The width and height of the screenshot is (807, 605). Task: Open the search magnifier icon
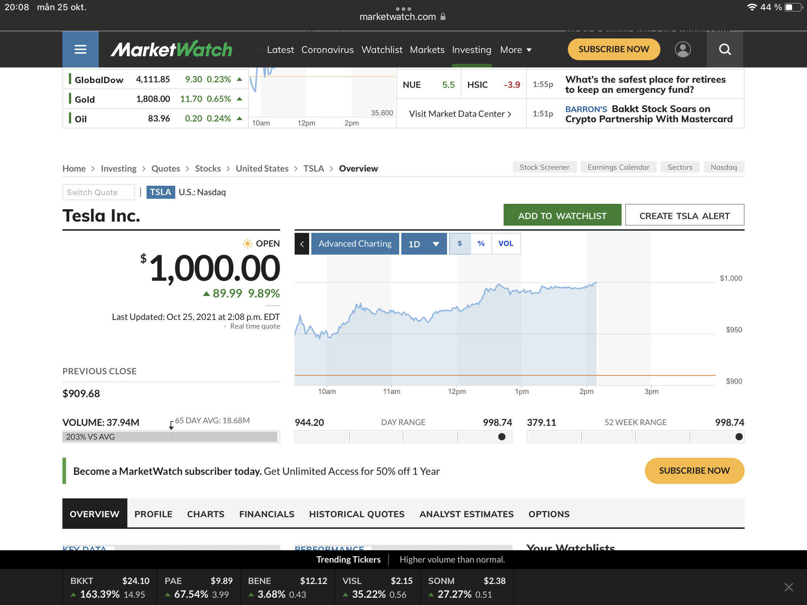(725, 49)
